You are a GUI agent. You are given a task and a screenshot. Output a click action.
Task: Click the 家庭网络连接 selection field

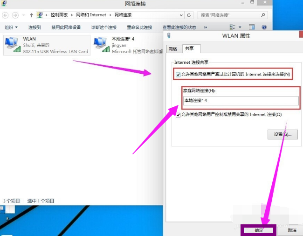coord(241,100)
